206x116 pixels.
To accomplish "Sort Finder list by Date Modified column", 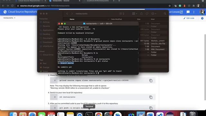I will (x=117, y=19).
